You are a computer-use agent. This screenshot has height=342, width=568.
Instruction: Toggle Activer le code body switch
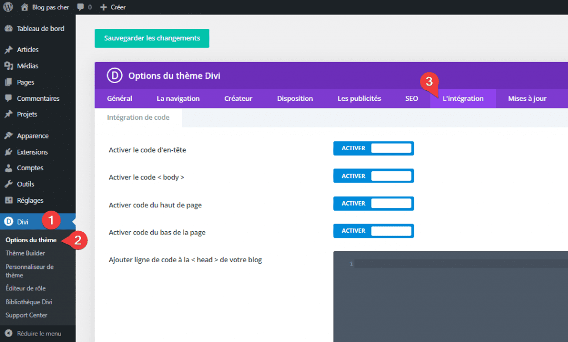(x=373, y=176)
